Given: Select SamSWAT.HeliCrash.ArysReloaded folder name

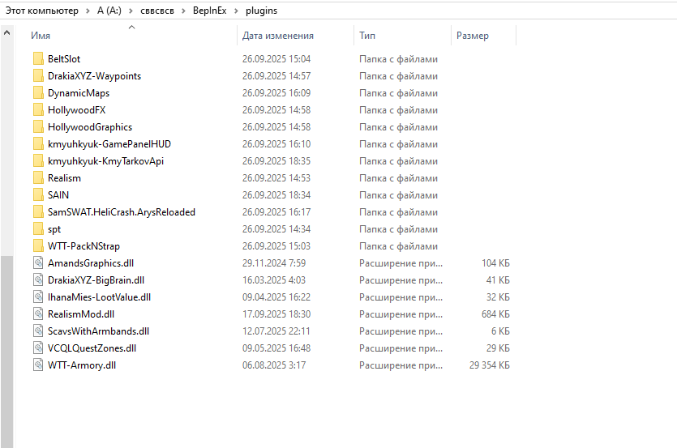Looking at the screenshot, I should [122, 212].
